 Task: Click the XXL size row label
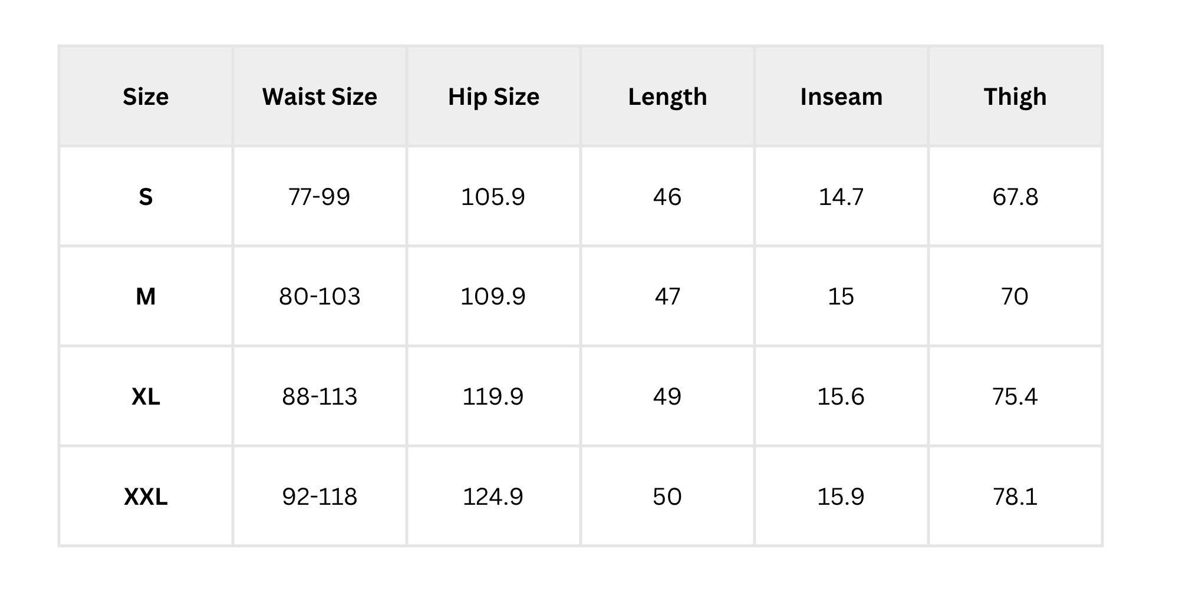pos(146,497)
